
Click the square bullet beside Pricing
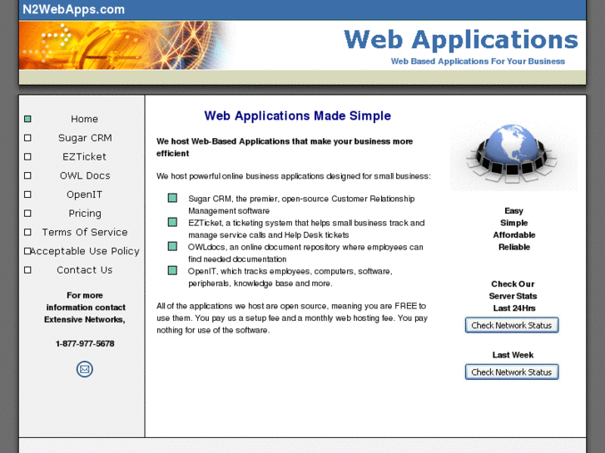(27, 213)
